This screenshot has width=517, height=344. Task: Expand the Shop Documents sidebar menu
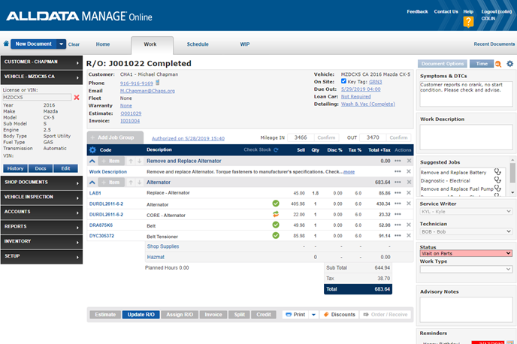coord(41,182)
